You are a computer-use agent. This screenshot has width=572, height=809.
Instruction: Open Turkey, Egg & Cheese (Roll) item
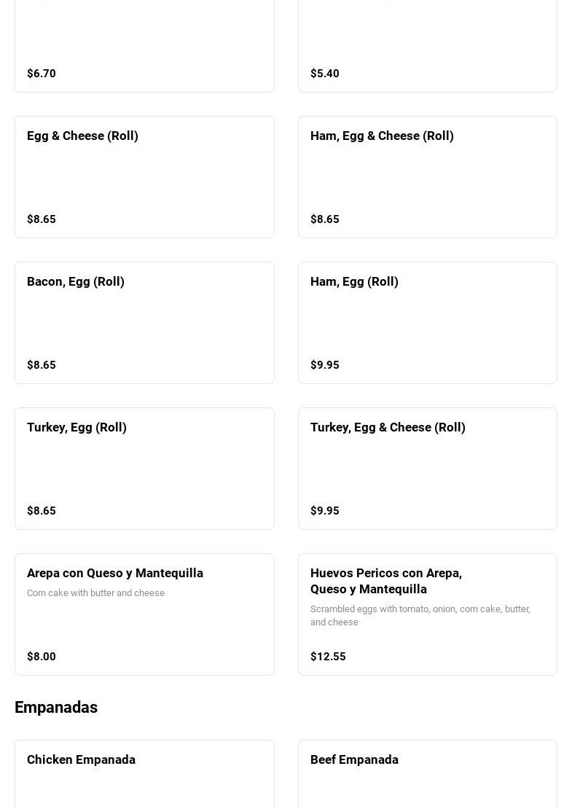[x=427, y=469]
